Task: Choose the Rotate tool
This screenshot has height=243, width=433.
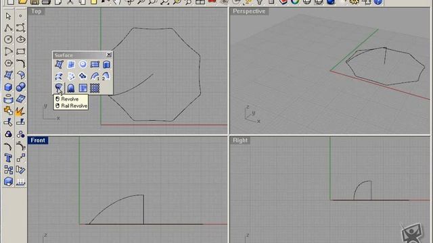Action: [x=20, y=169]
